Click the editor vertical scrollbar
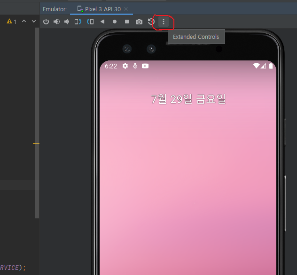 pyautogui.click(x=37, y=123)
